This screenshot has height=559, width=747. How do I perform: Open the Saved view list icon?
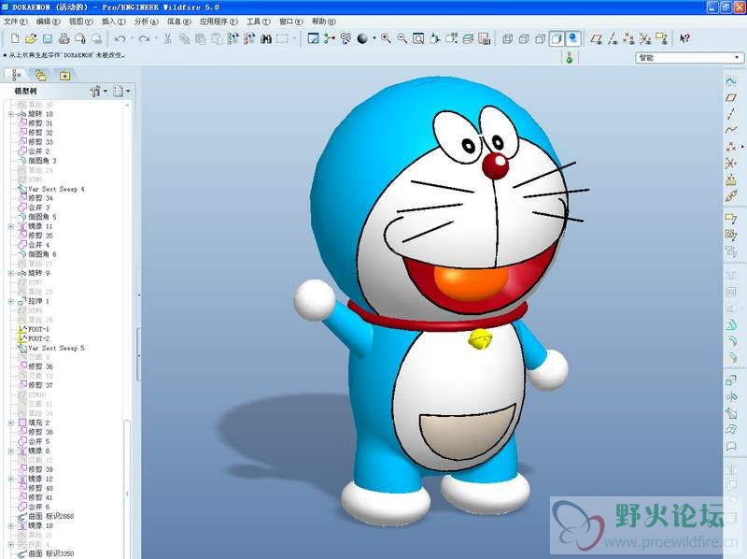pos(451,38)
